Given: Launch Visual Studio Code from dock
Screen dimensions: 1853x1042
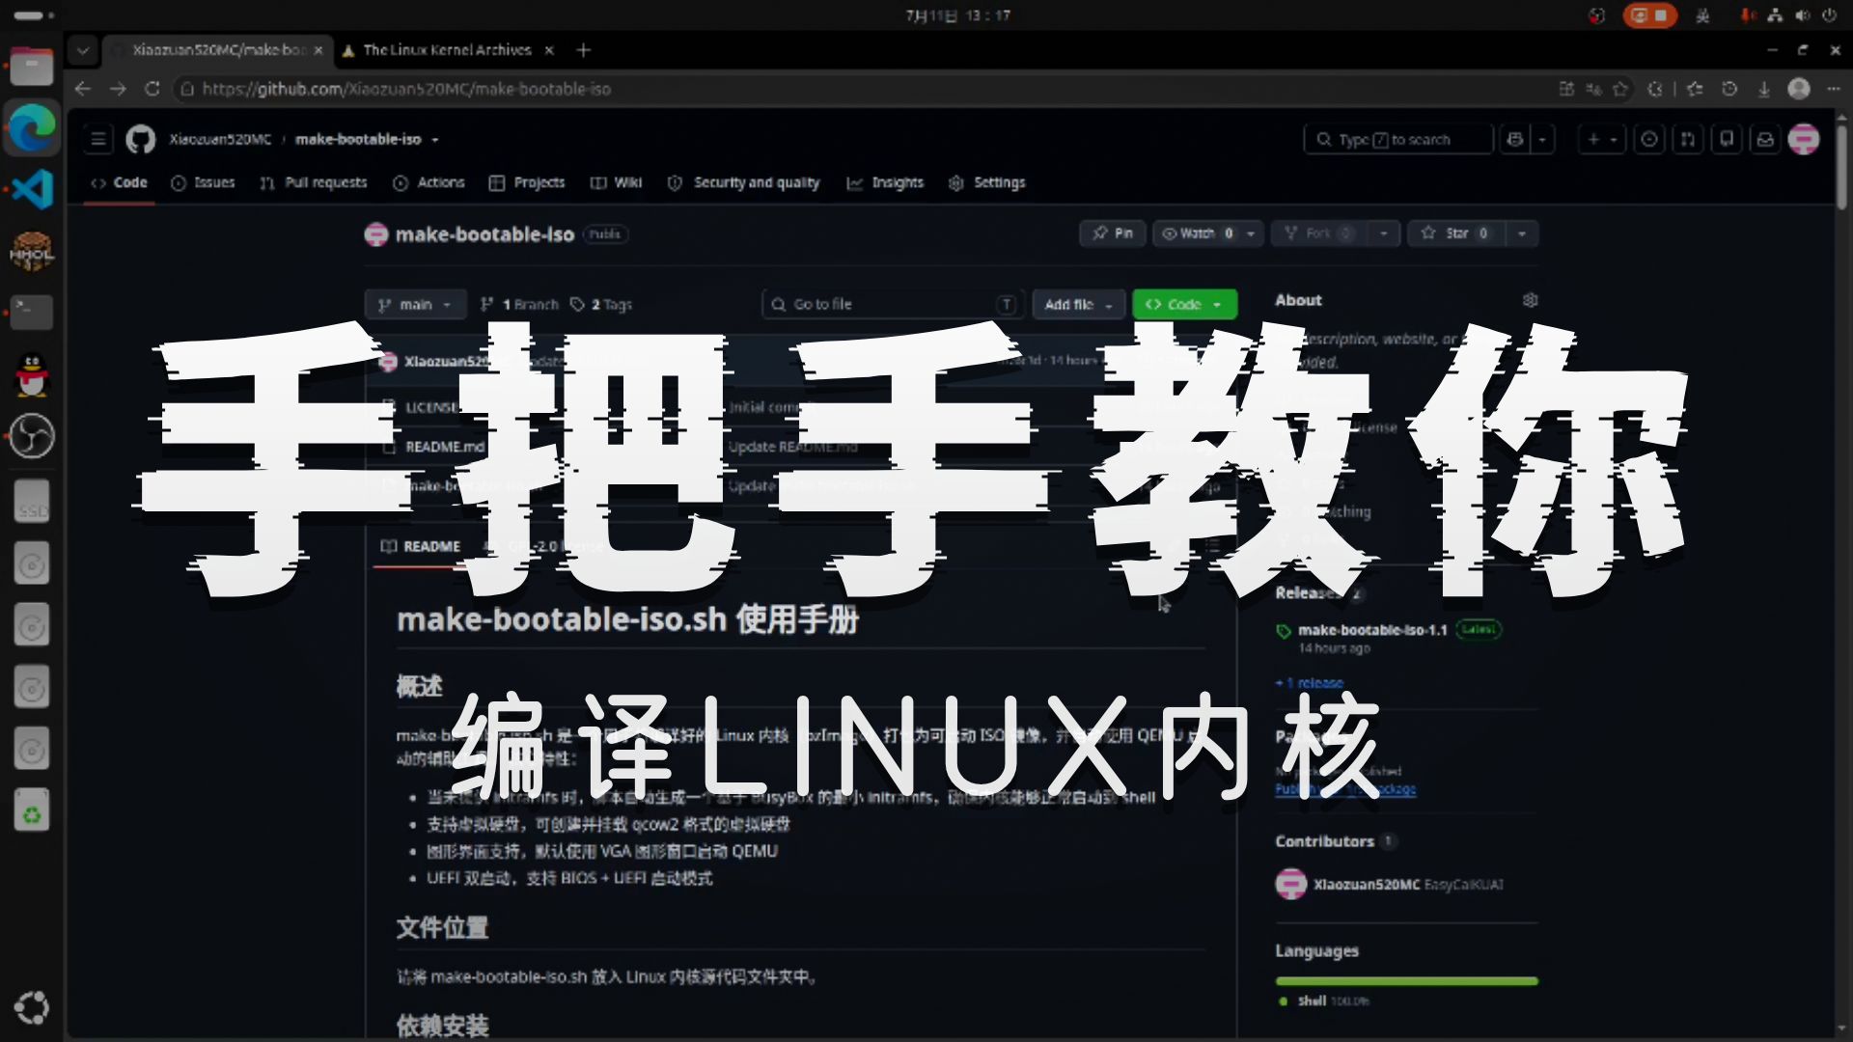Looking at the screenshot, I should click(x=32, y=189).
